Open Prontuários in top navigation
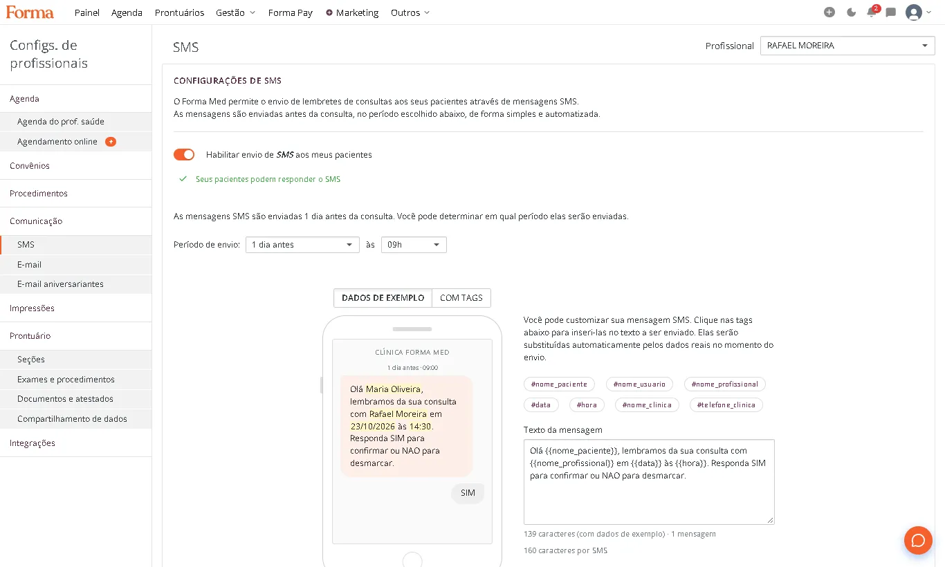Viewport: 945px width, 567px height. tap(180, 12)
